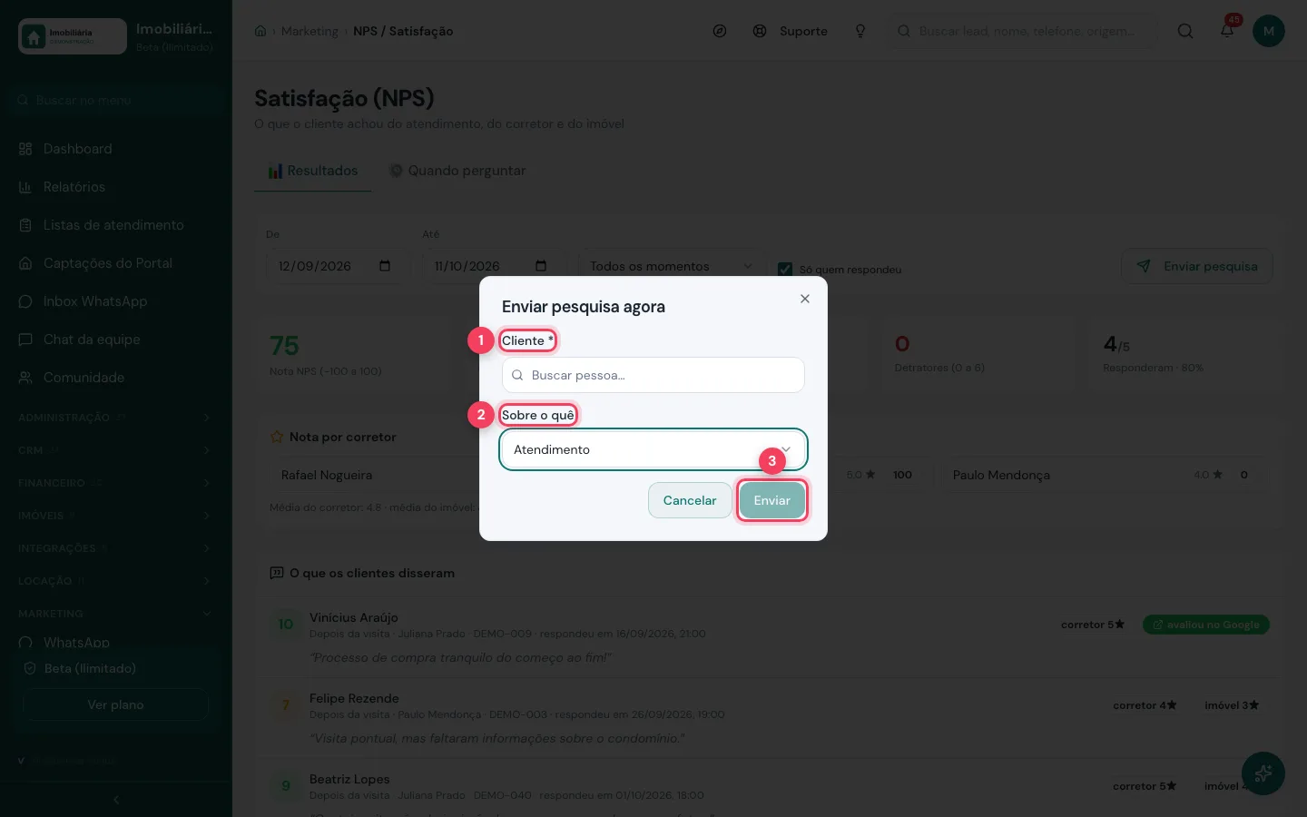Close the Enviar pesquisa agora dialog
The image size is (1307, 817).
804,299
